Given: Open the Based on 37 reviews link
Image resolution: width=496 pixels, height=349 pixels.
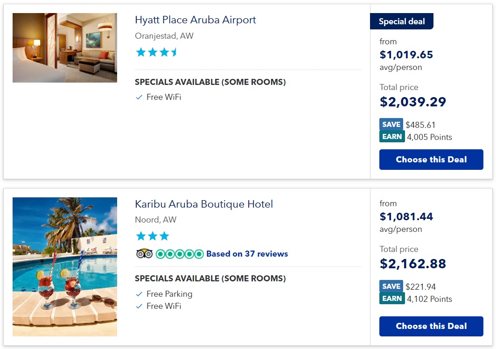Looking at the screenshot, I should [x=247, y=254].
